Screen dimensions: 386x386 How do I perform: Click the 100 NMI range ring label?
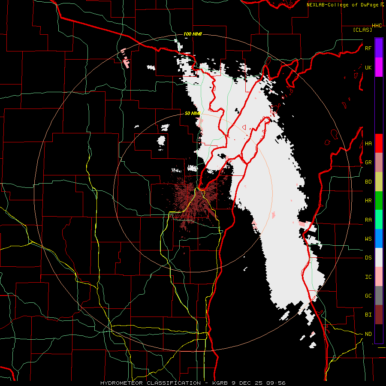[x=193, y=34]
